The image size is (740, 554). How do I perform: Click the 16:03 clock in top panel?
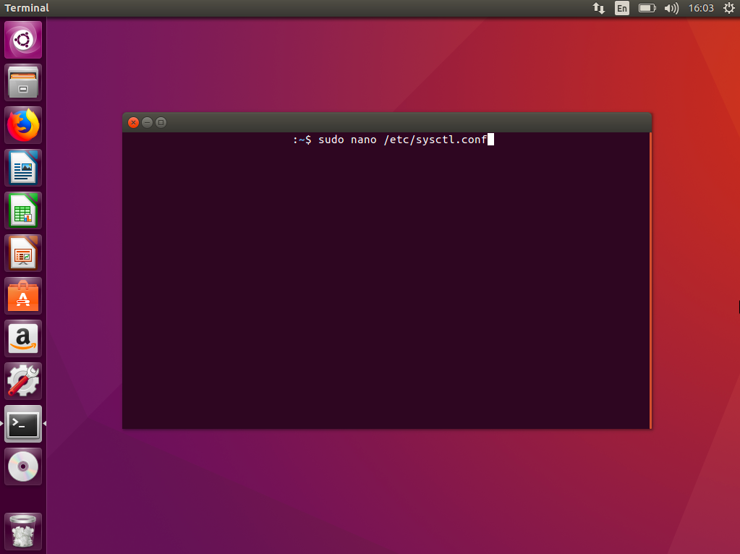point(701,8)
